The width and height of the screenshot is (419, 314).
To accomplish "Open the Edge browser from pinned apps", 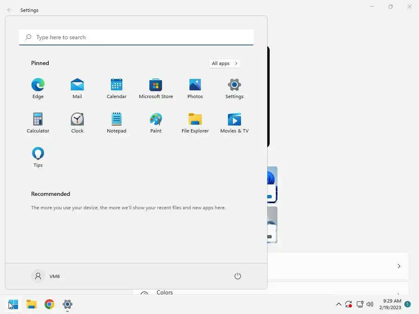I will tap(38, 89).
